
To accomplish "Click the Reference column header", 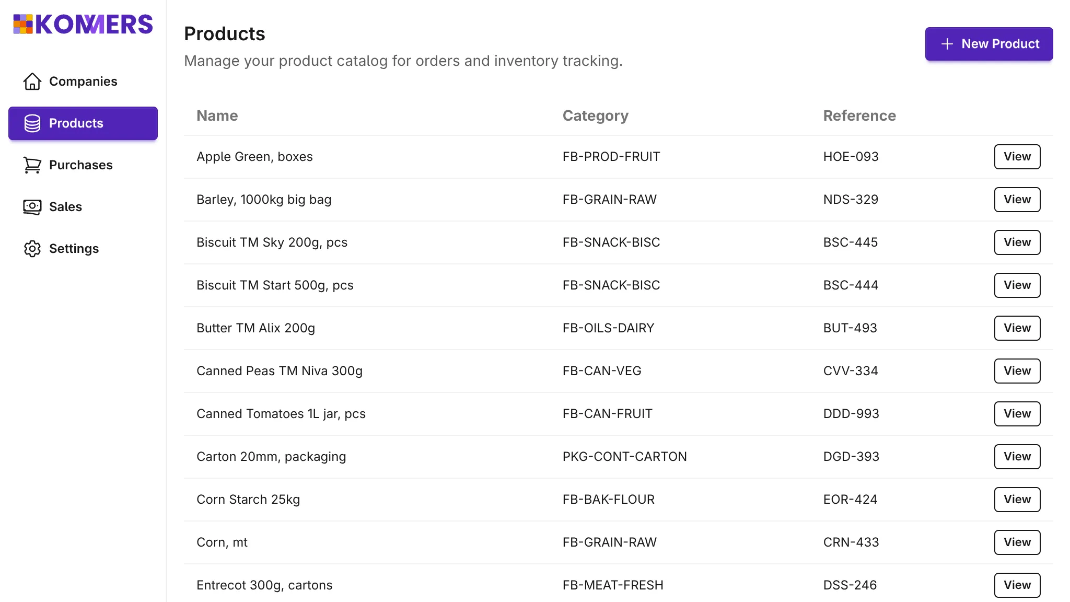I will click(859, 115).
